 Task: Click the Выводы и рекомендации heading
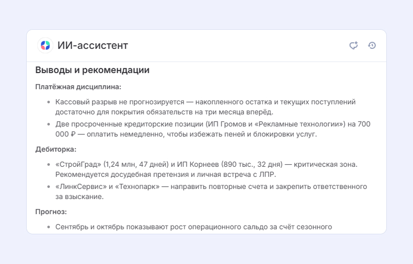[x=93, y=70]
